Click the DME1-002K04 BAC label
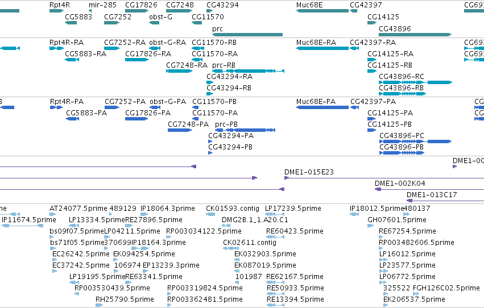The height and width of the screenshot is (308, 484). point(400,184)
